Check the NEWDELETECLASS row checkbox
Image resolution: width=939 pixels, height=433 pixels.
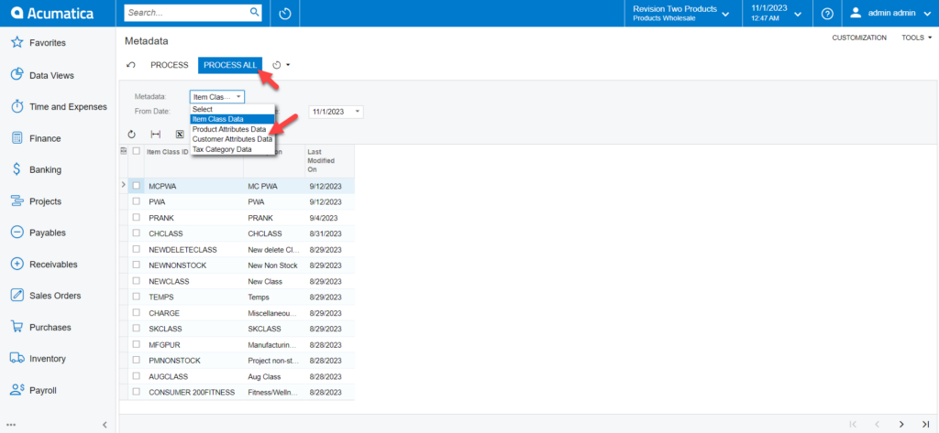(136, 249)
